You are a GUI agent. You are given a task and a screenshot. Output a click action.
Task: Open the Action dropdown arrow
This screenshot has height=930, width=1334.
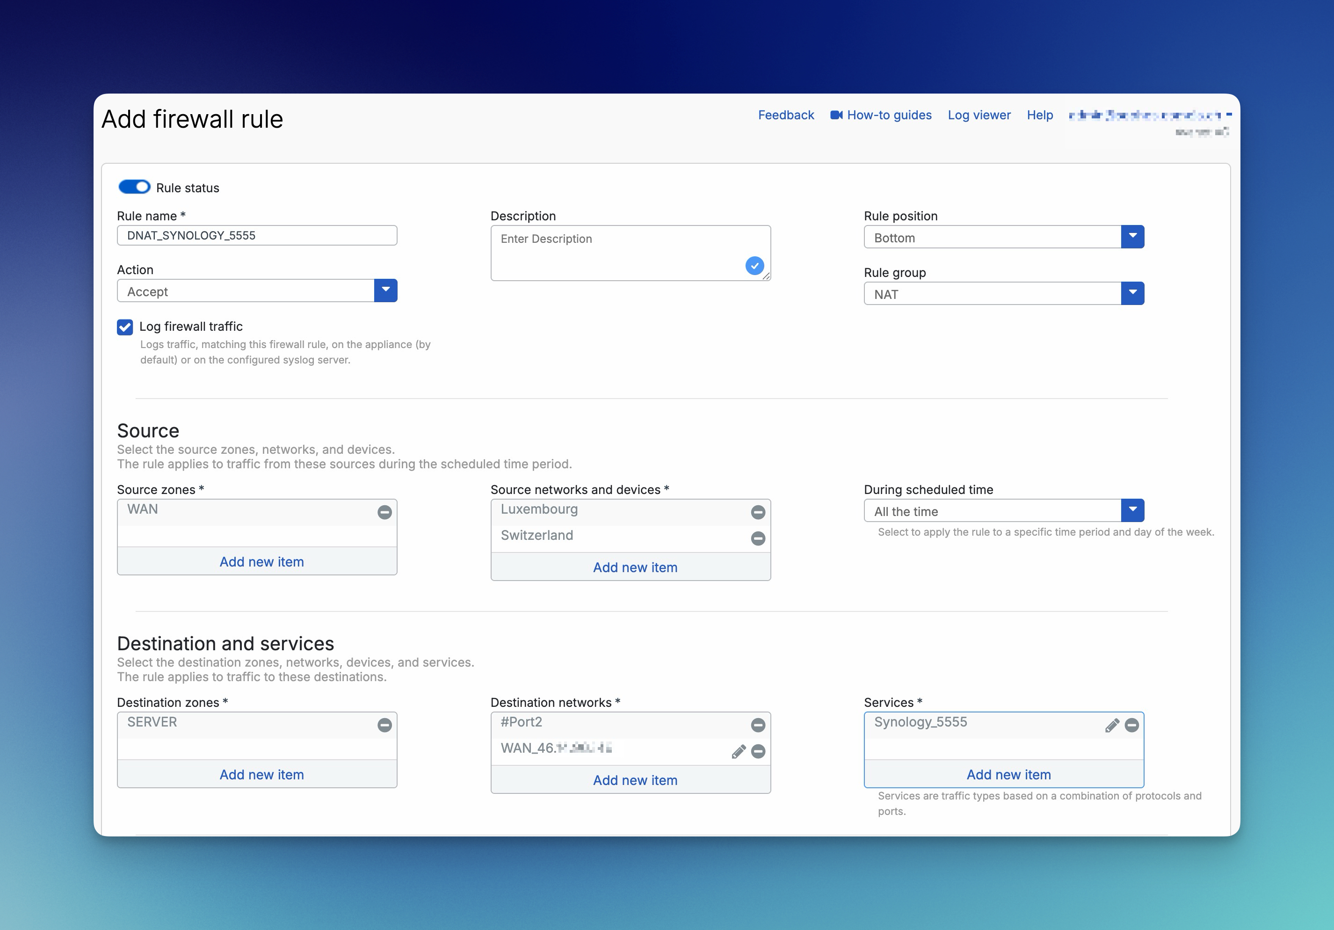coord(386,291)
